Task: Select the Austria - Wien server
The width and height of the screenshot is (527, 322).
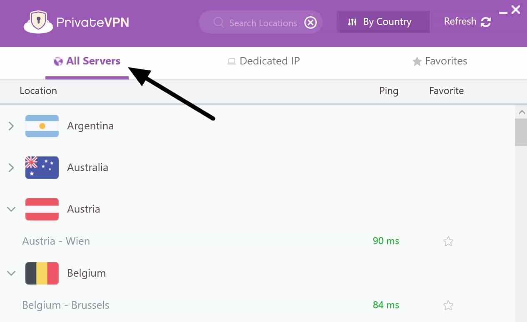Action: [x=258, y=241]
